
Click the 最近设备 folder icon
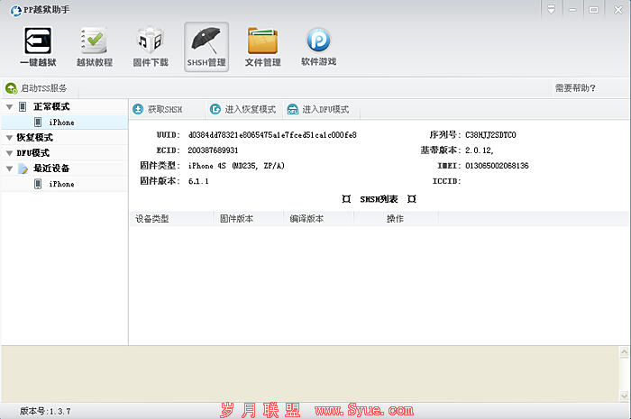(x=23, y=169)
